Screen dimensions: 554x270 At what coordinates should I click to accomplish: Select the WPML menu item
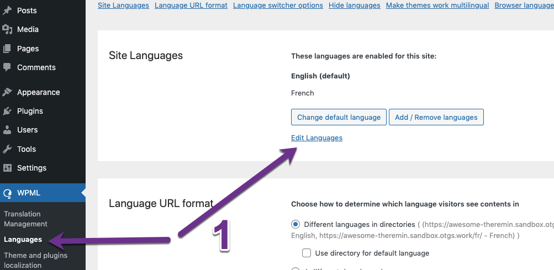[x=43, y=193]
